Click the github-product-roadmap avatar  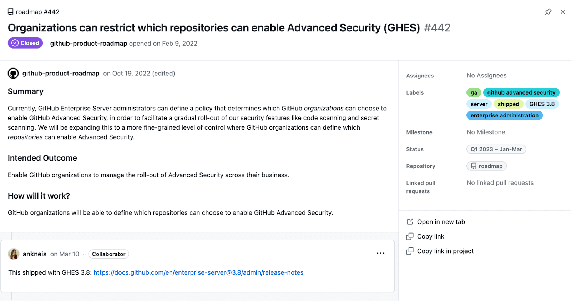coord(13,73)
